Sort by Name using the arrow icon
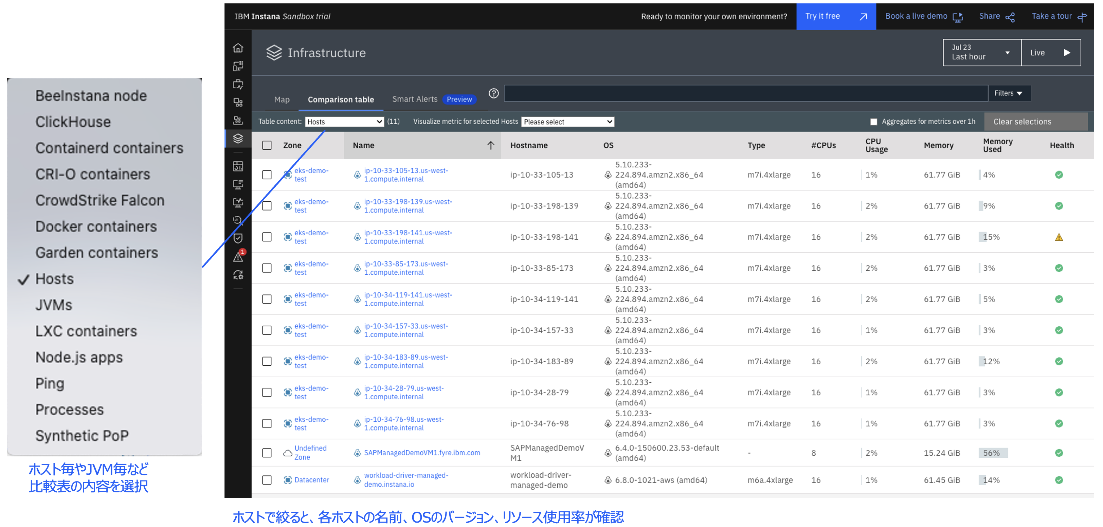The width and height of the screenshot is (1103, 527). coord(491,146)
